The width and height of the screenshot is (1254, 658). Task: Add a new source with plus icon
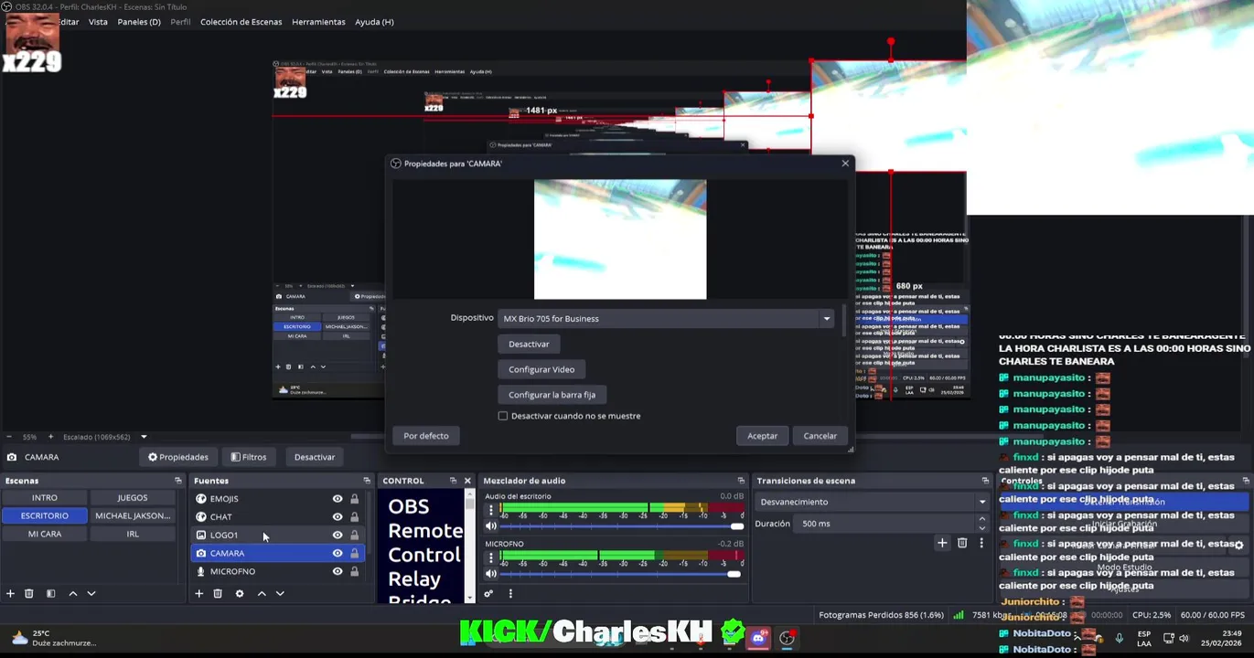(x=198, y=594)
